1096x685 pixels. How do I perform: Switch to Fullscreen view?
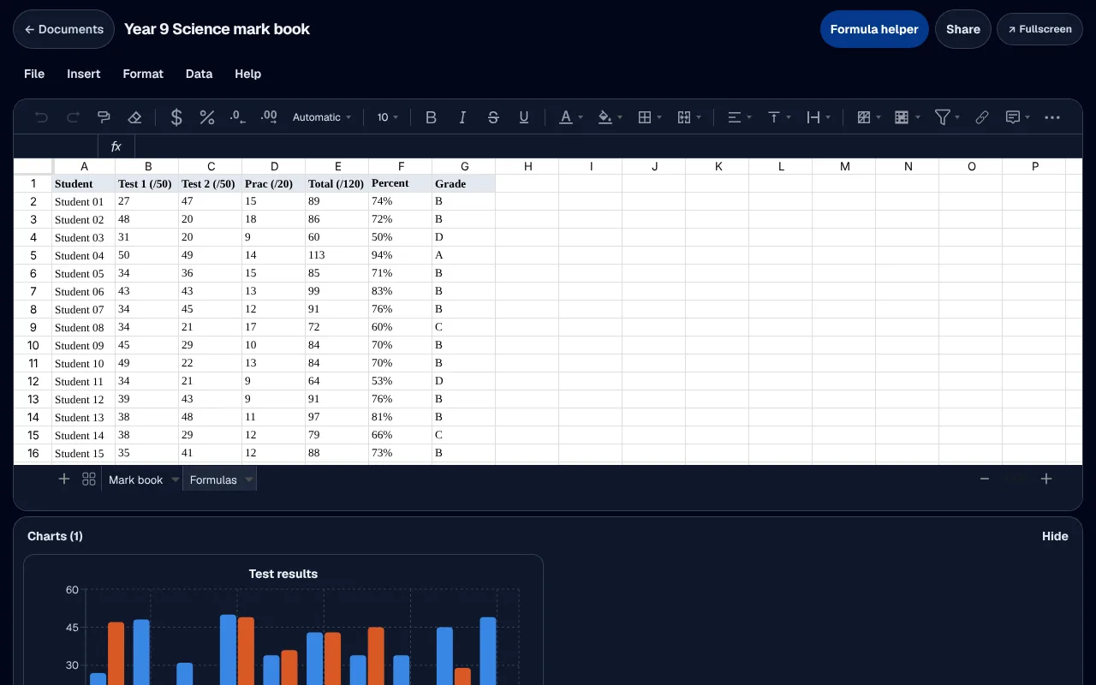click(1039, 29)
